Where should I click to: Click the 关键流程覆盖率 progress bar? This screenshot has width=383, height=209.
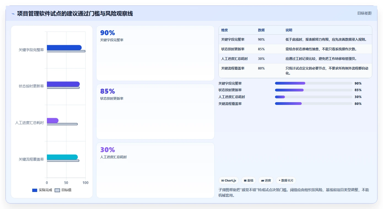point(314,104)
